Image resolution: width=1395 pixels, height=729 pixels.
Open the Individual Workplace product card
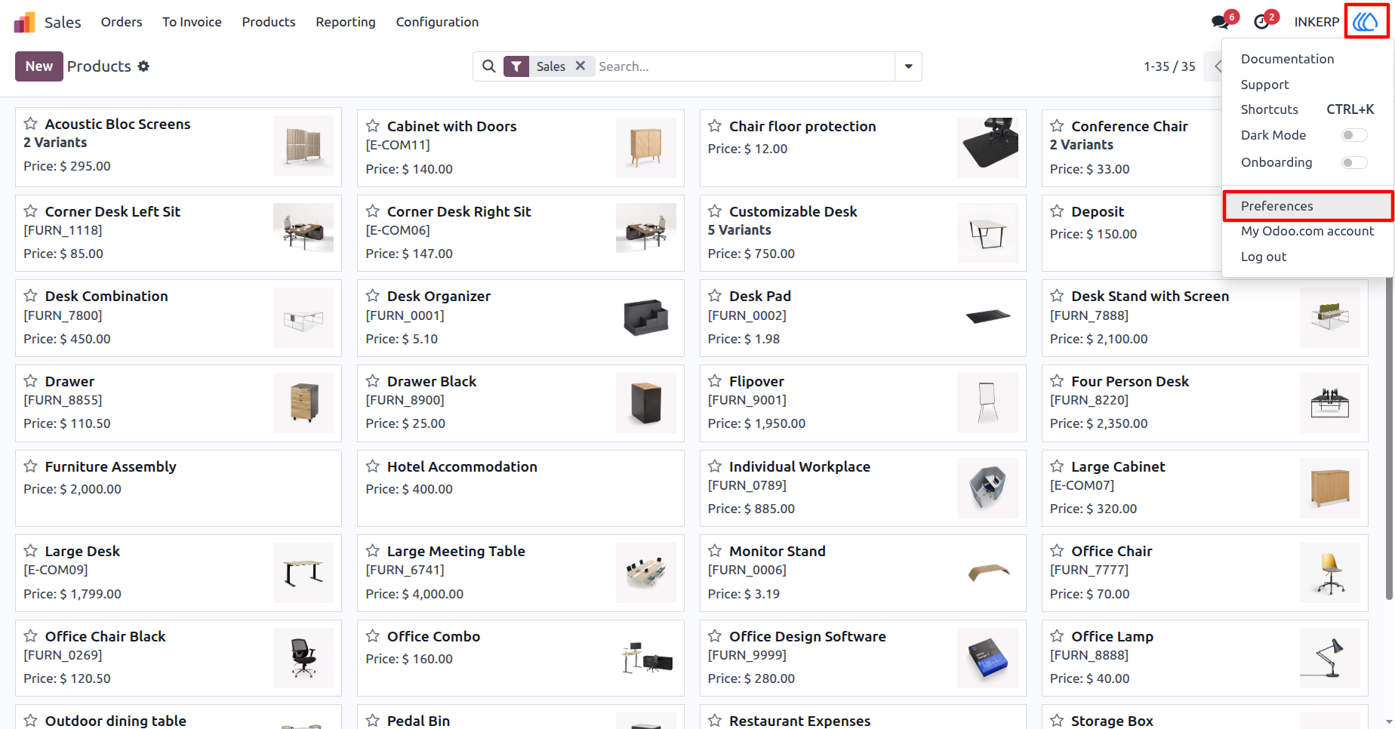(x=863, y=488)
